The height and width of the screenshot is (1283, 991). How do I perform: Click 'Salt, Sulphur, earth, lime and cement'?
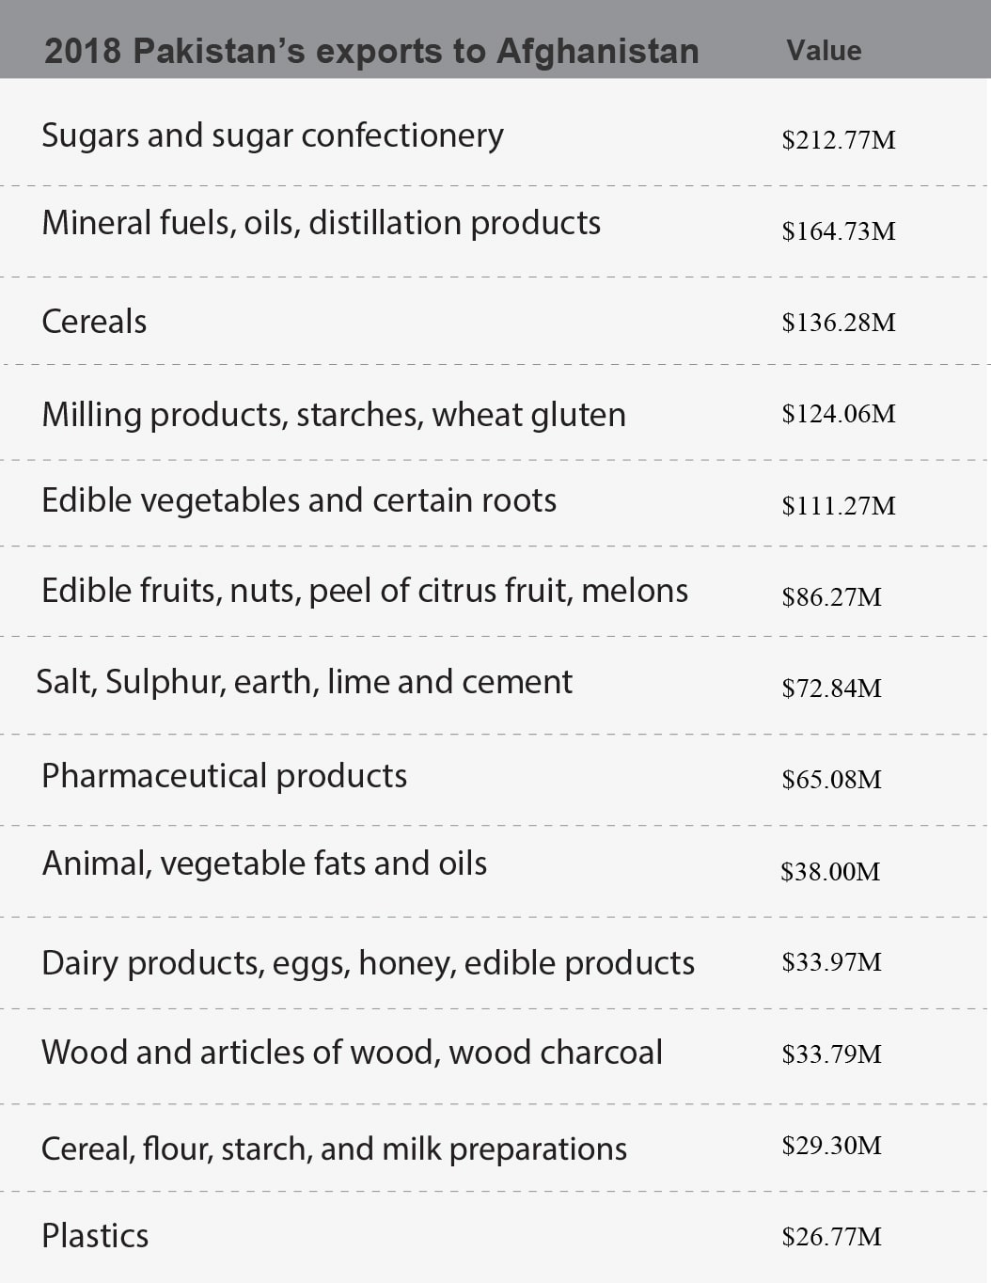point(304,682)
